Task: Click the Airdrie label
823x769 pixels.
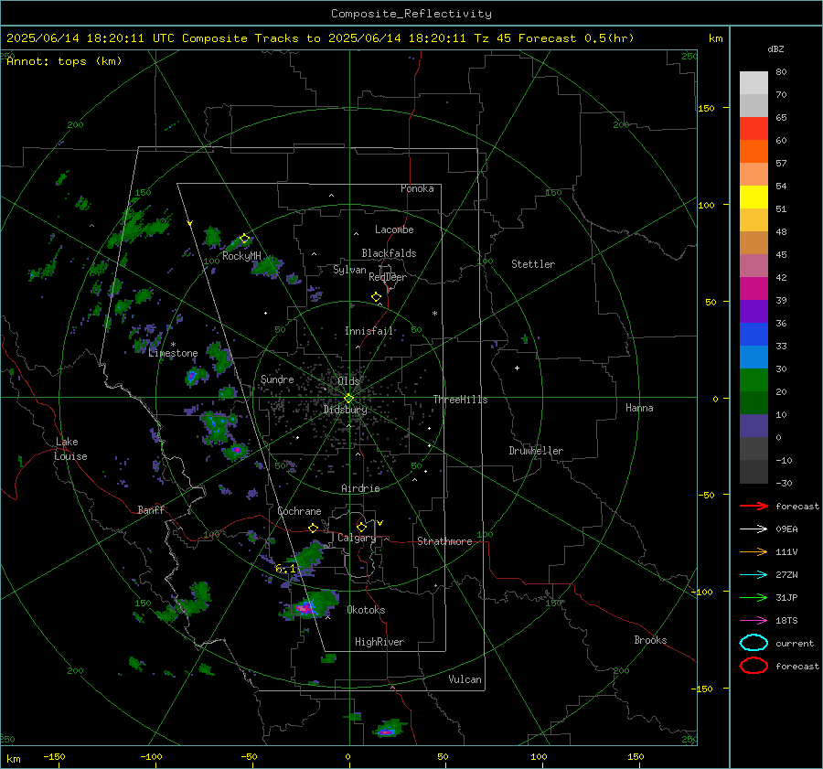Action: 360,488
